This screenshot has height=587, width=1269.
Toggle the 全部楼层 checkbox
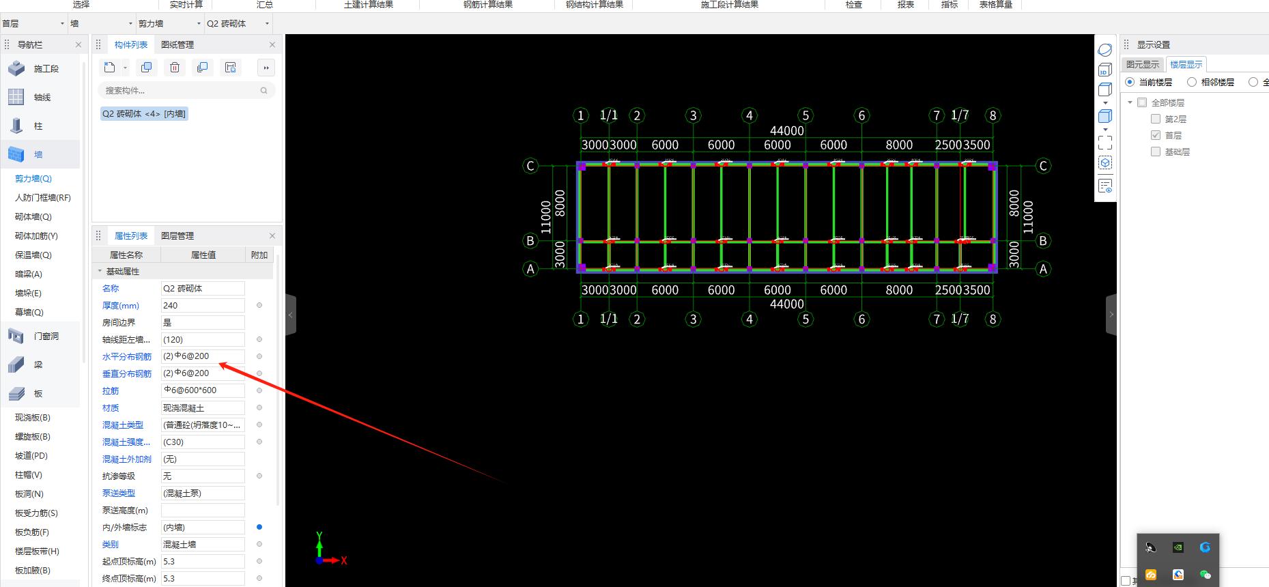1142,102
